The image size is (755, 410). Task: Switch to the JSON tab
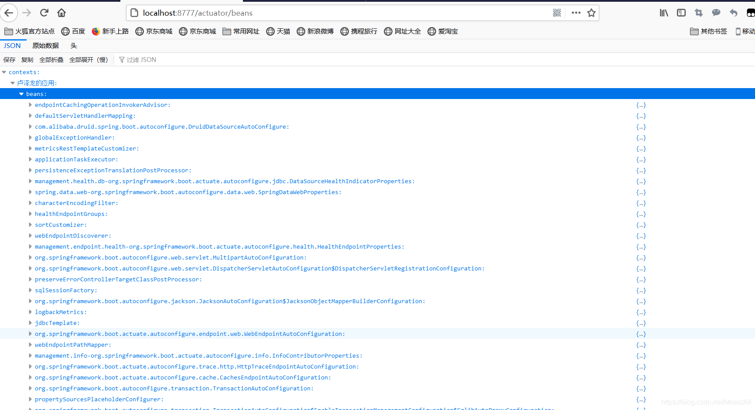(12, 45)
